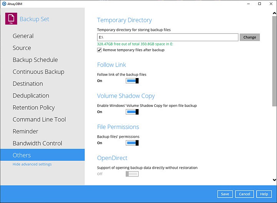Image resolution: width=277 pixels, height=203 pixels.
Task: Click Hide advanced settings link
Action: tap(32, 164)
